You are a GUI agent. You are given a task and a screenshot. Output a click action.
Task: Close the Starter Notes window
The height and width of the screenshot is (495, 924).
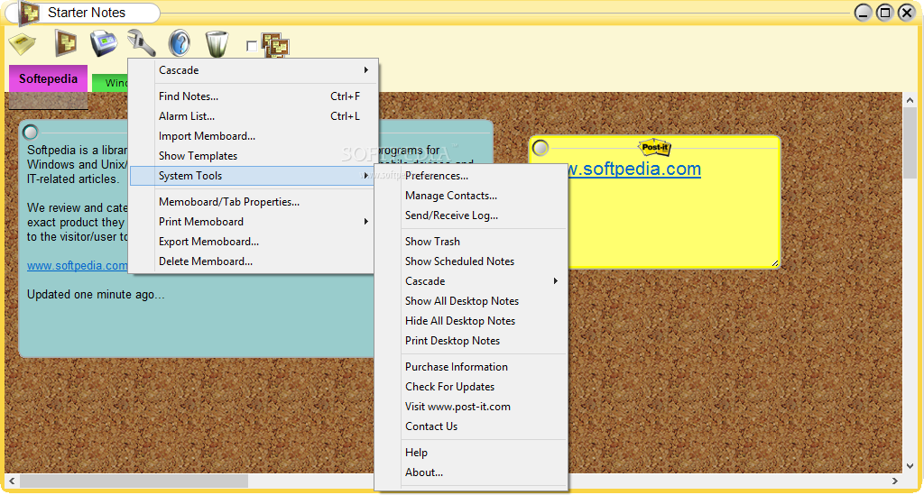907,13
